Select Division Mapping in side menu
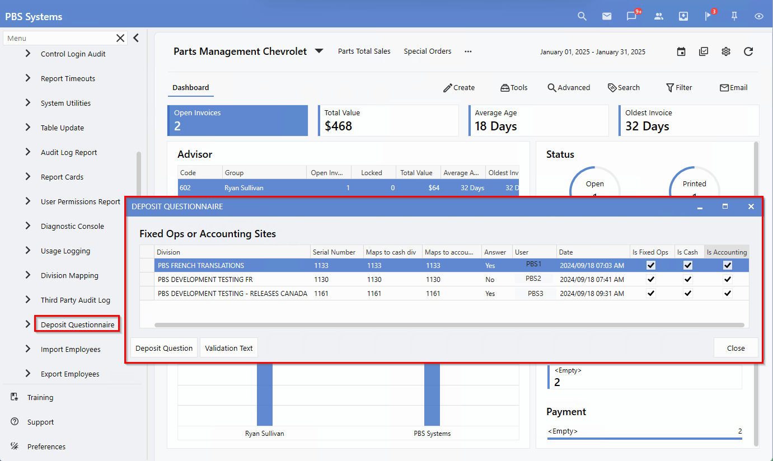773x461 pixels. [x=69, y=275]
